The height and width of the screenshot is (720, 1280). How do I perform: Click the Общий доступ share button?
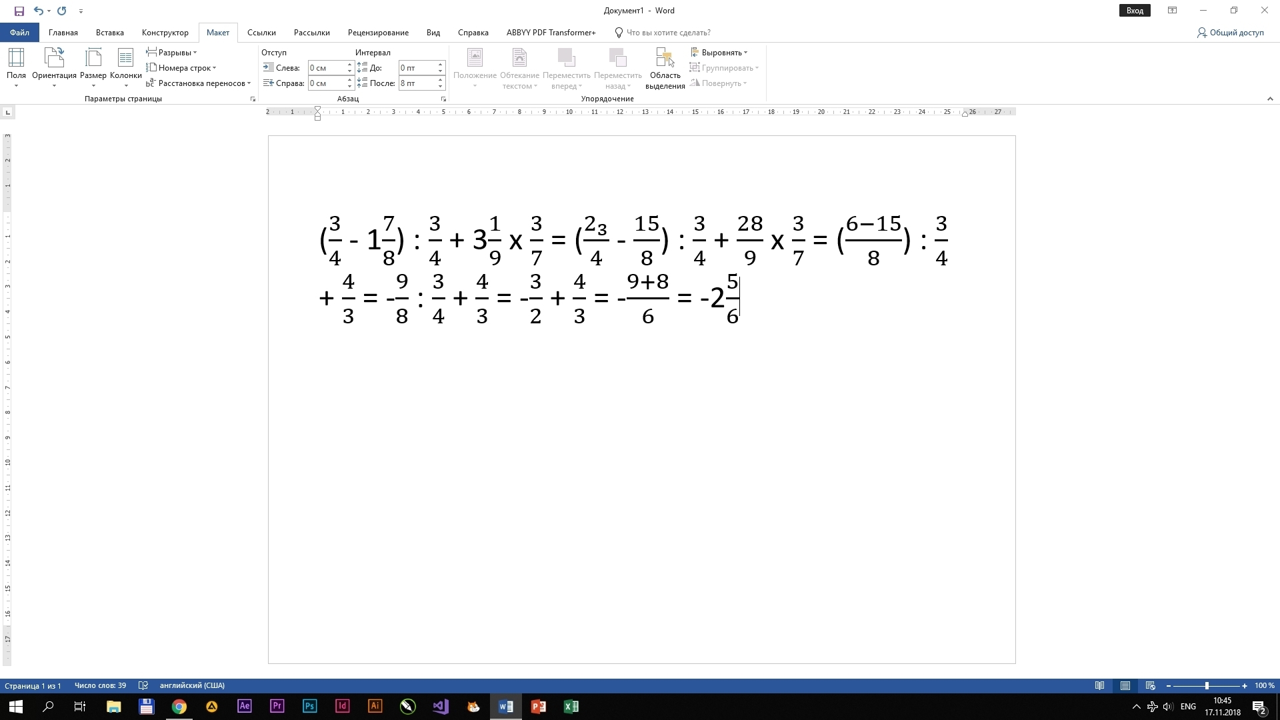coord(1230,32)
